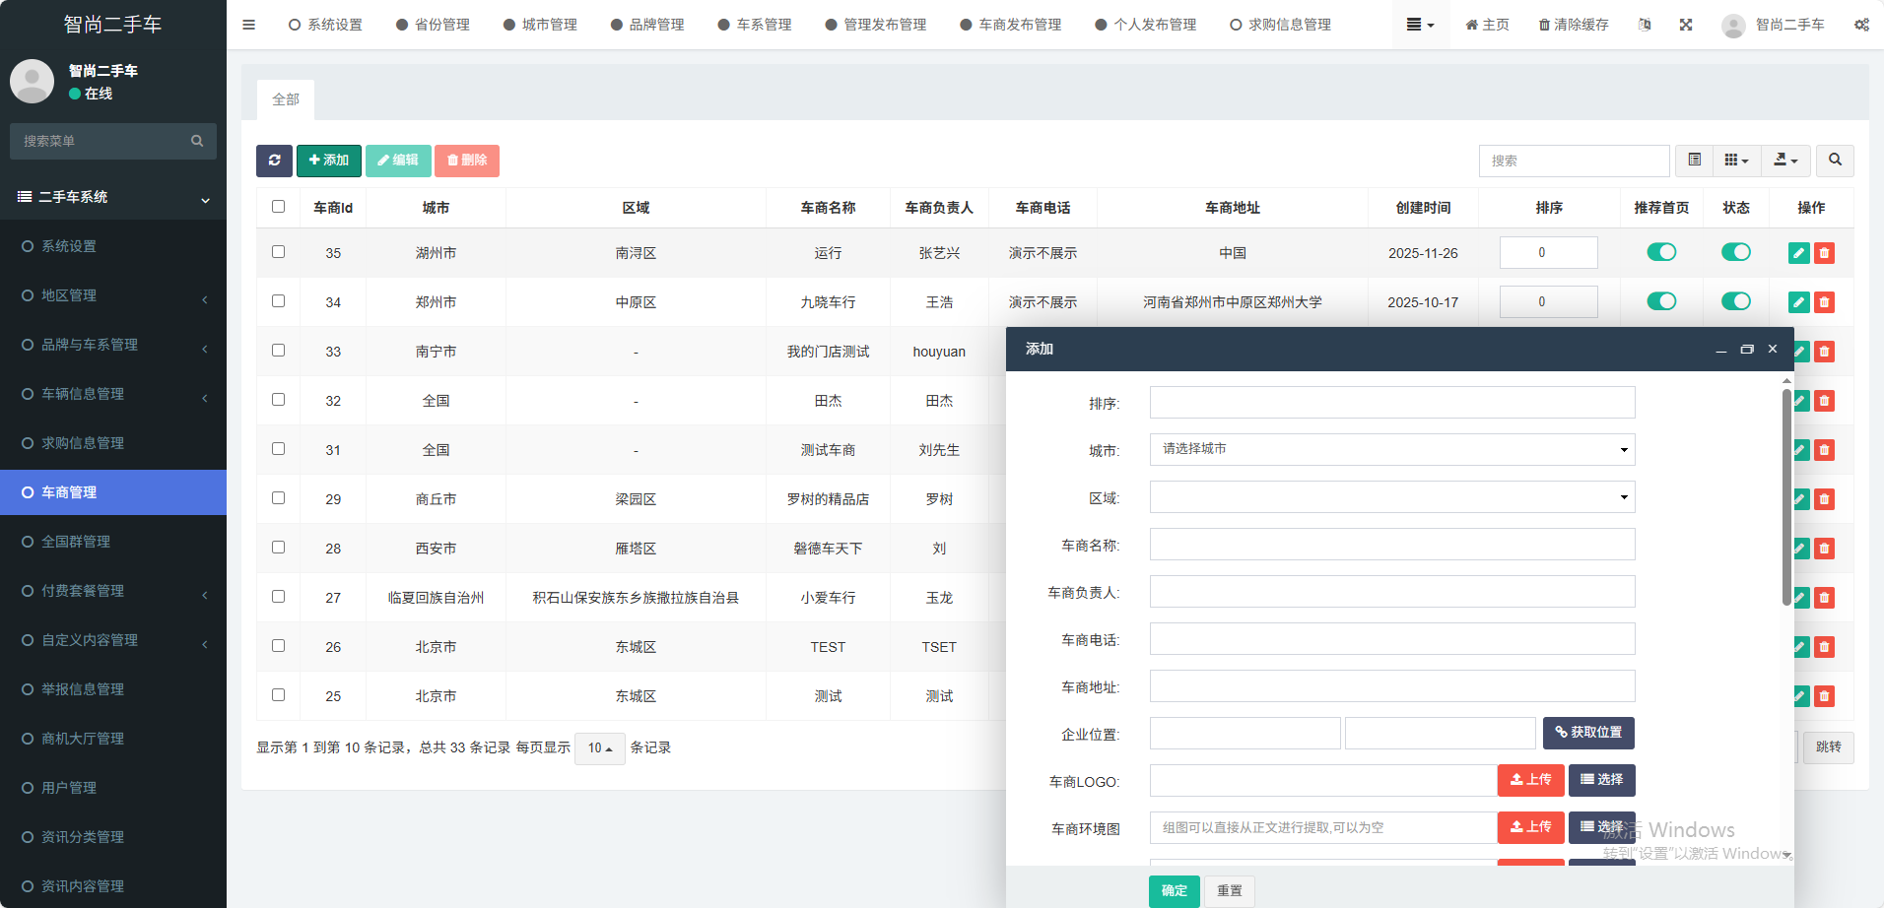Viewport: 1884px width, 908px height.
Task: Select 全国群管理 in the sidebar
Action: [76, 542]
